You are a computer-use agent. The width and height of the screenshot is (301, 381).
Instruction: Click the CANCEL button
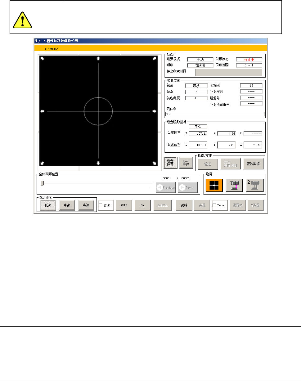pyautogui.click(x=163, y=205)
